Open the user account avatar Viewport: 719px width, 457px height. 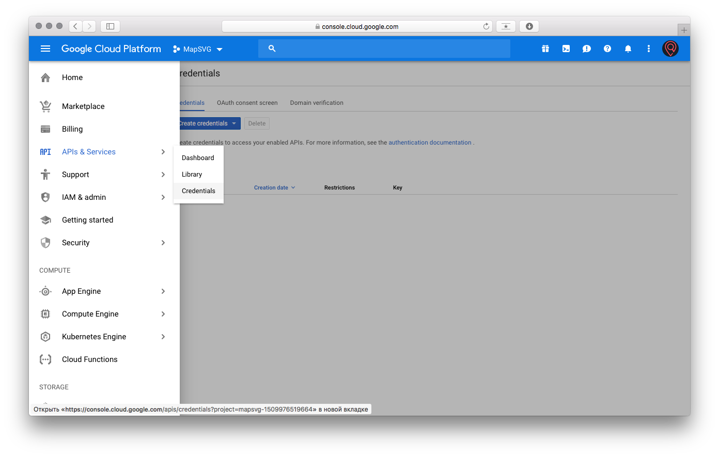pyautogui.click(x=670, y=49)
